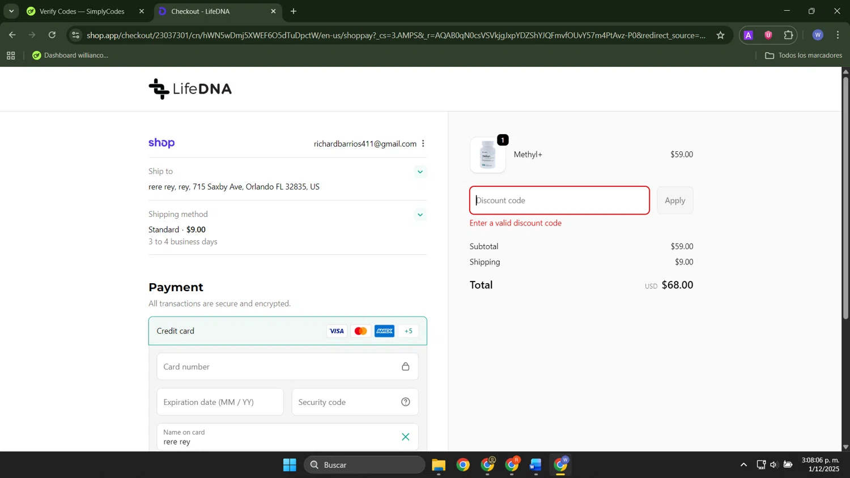Focus the Expiration date field
The image size is (850, 478).
pyautogui.click(x=220, y=402)
